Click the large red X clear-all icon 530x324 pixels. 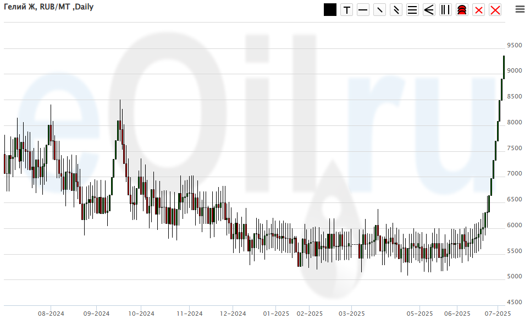click(495, 10)
